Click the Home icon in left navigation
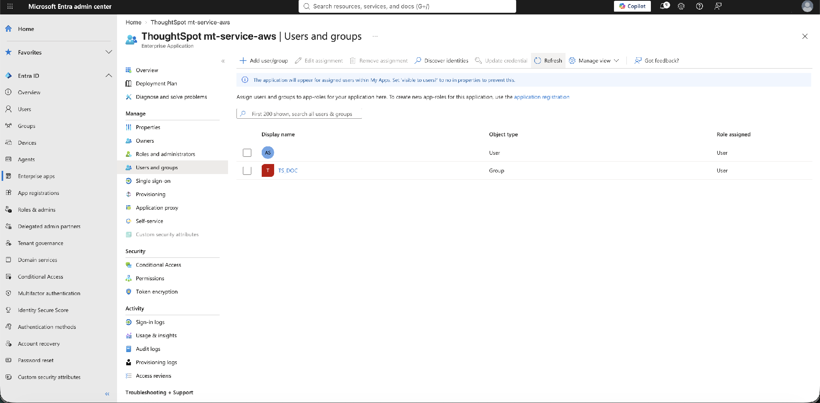 8,29
